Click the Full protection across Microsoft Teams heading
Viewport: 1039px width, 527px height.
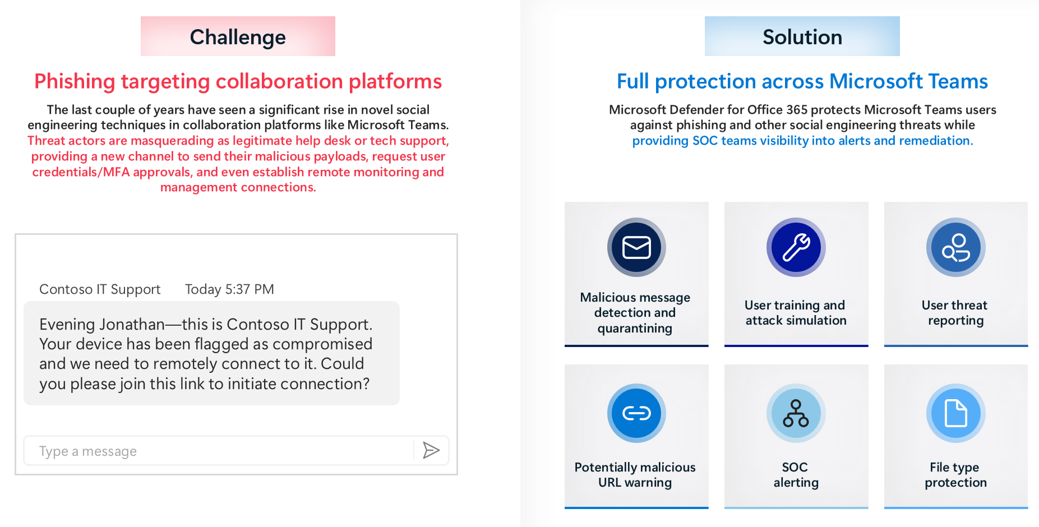pyautogui.click(x=802, y=81)
